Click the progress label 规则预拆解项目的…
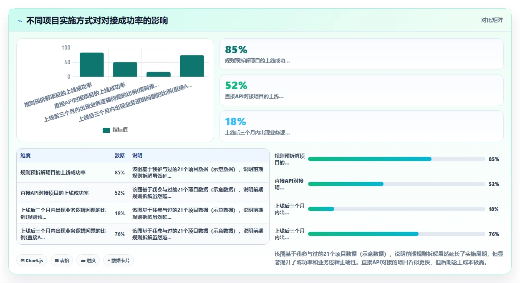Screen dimensions: 520x283 click(x=290, y=159)
